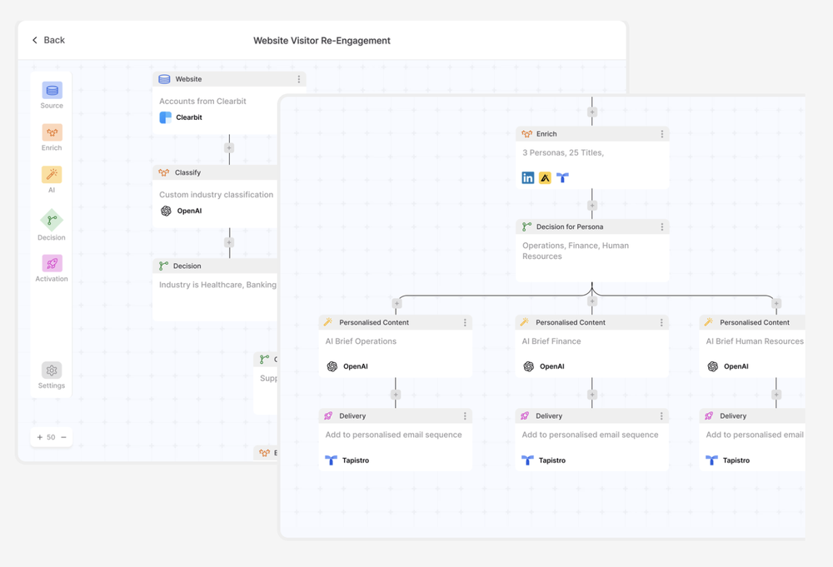Zoom in with the plus control
Screen dimensions: 833x567
point(40,437)
